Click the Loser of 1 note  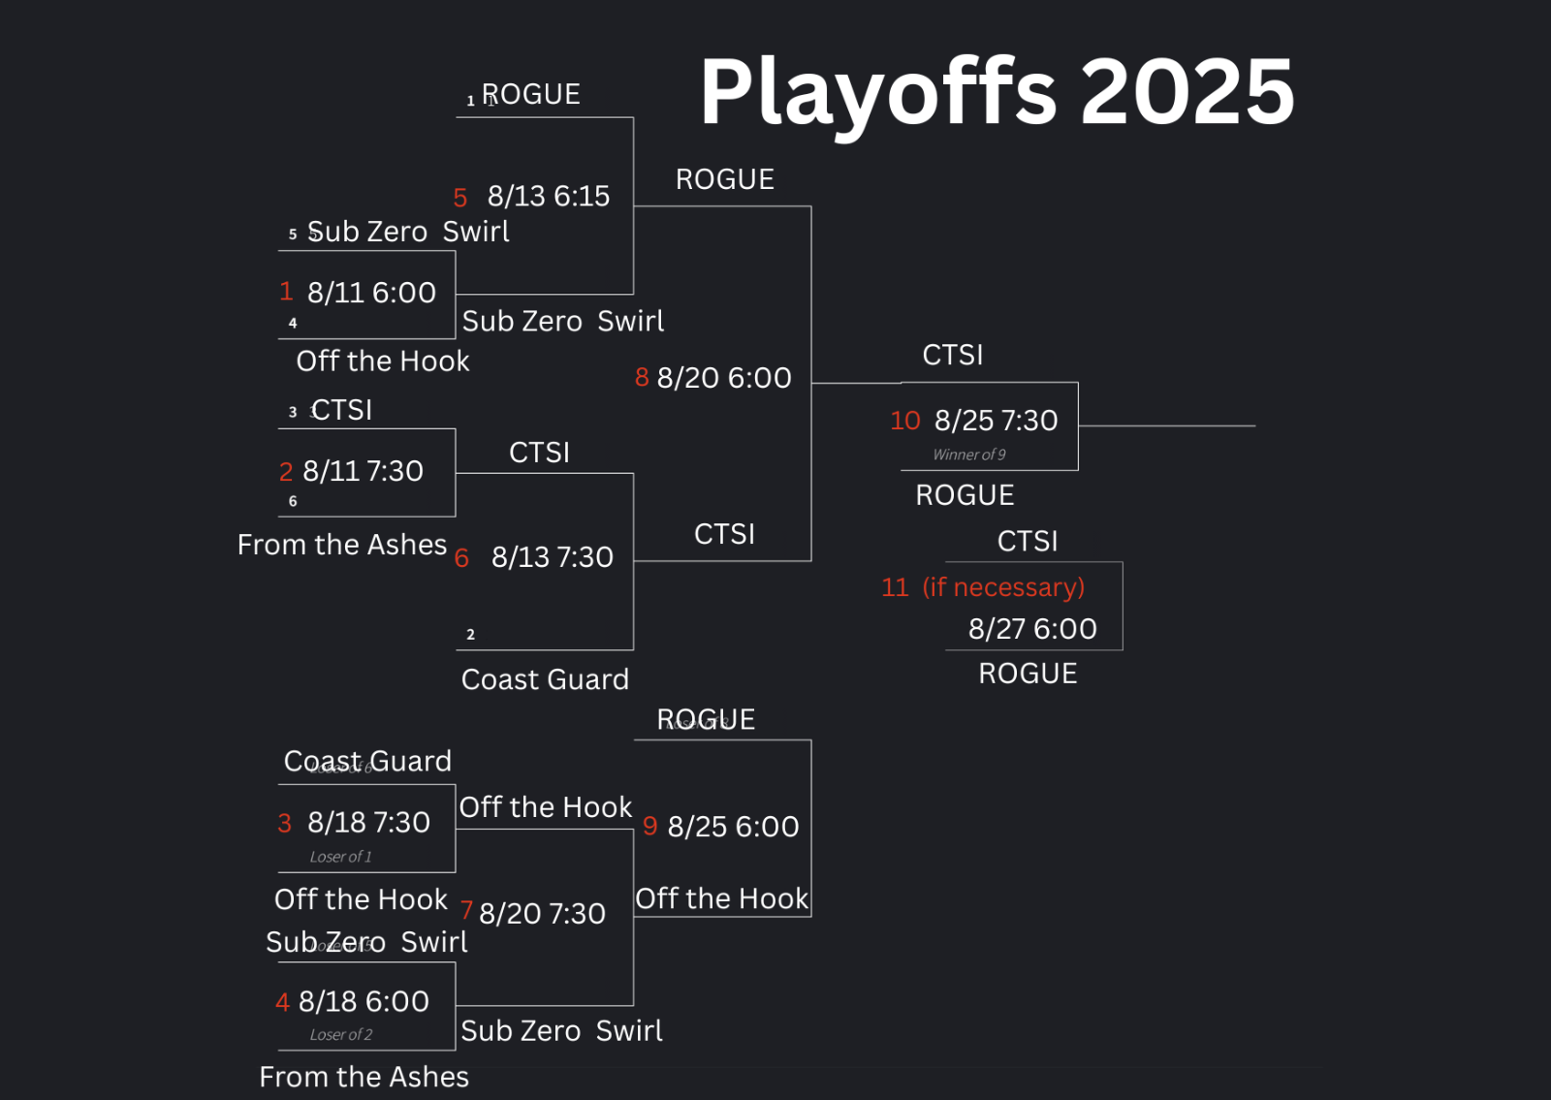(x=340, y=857)
